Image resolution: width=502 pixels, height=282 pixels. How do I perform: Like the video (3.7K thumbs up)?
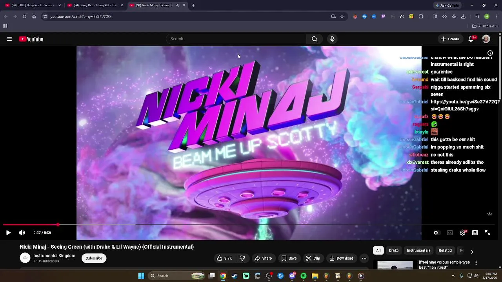point(224,258)
